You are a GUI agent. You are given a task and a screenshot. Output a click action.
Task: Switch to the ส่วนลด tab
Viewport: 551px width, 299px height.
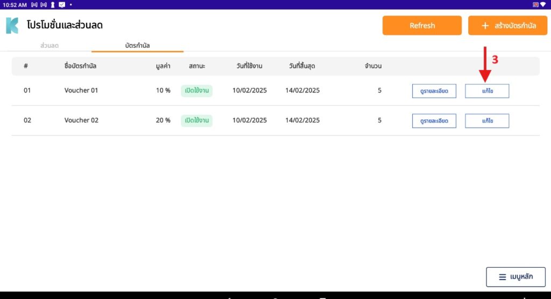[x=50, y=46]
